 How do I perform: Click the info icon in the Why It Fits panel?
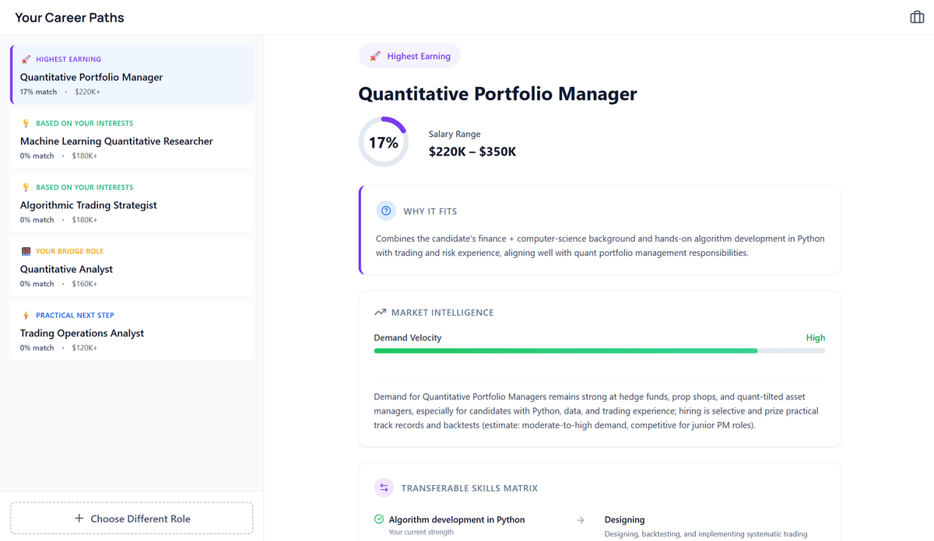click(386, 211)
